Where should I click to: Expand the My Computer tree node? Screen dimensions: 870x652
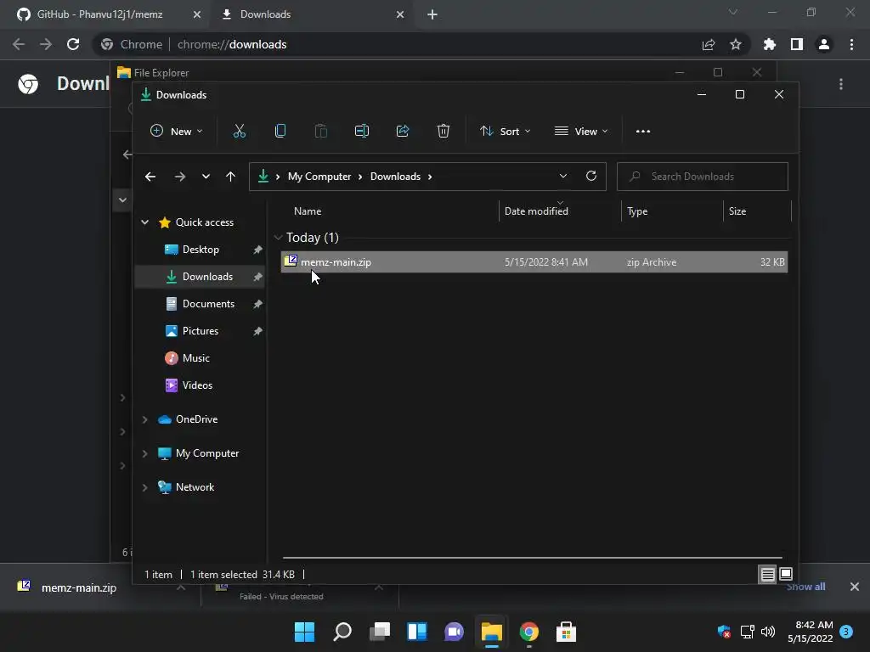144,453
